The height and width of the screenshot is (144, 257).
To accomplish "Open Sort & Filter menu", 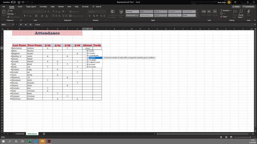I will click(235, 14).
